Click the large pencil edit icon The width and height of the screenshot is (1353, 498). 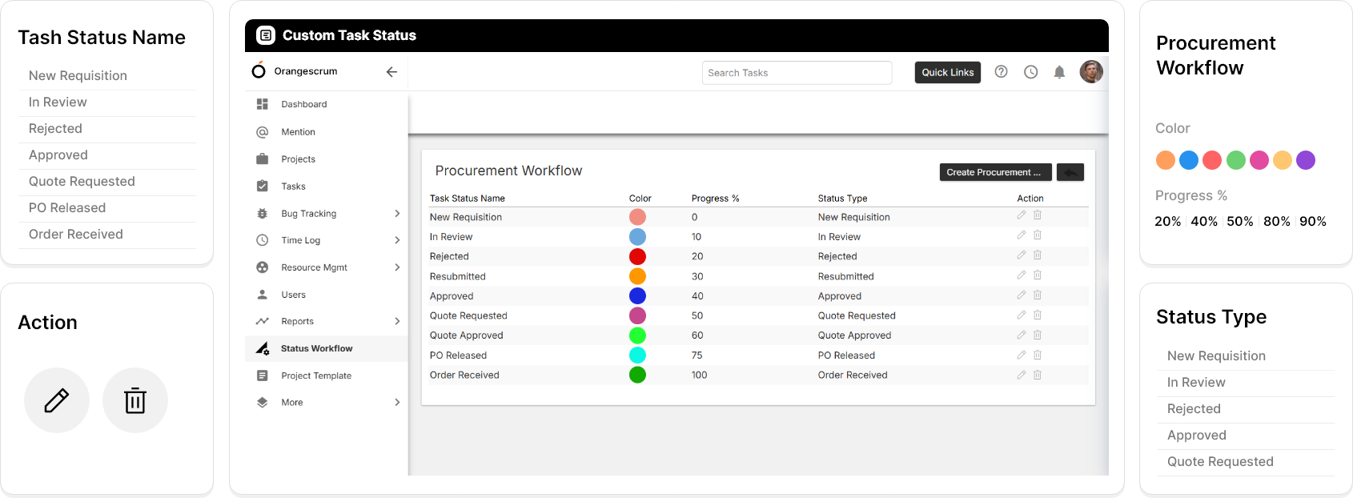pyautogui.click(x=57, y=400)
